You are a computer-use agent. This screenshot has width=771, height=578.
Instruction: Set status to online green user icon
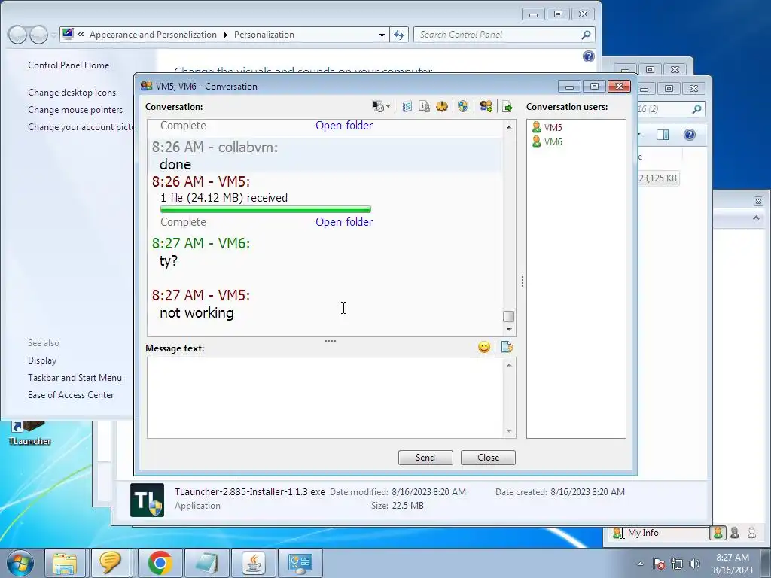click(x=718, y=533)
